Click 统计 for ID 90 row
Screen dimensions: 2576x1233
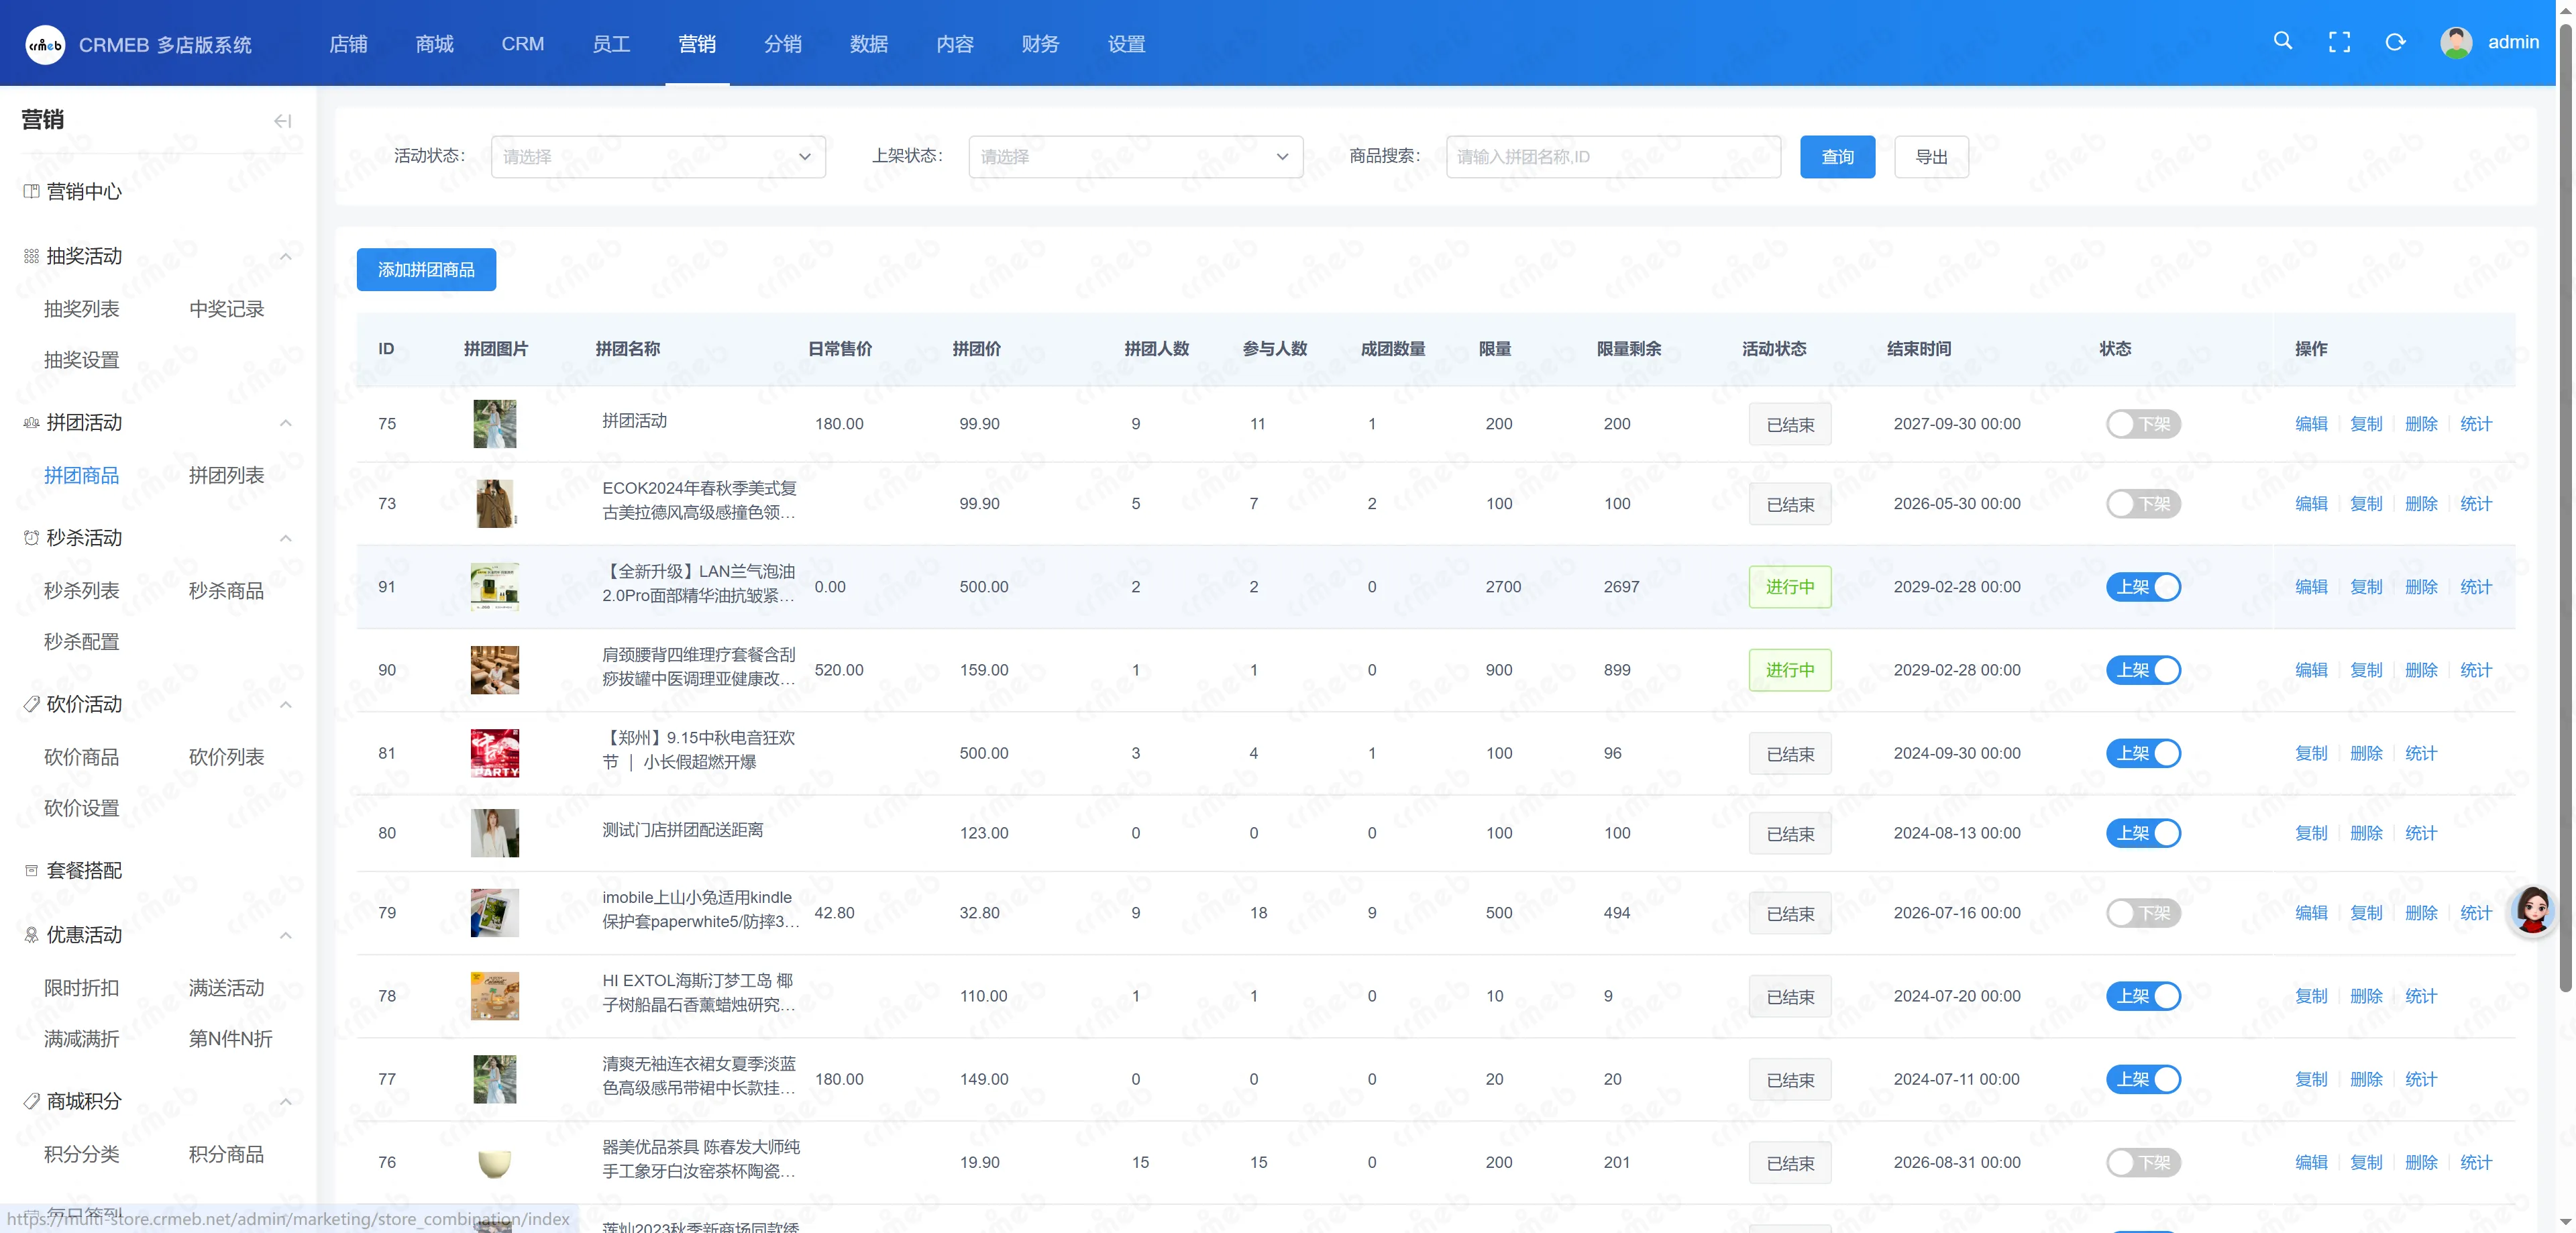(x=2475, y=670)
